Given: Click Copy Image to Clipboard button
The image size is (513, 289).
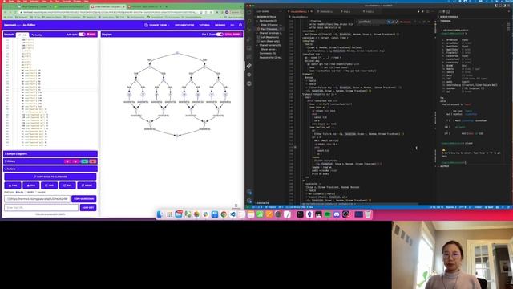Looking at the screenshot, I should click(x=50, y=177).
